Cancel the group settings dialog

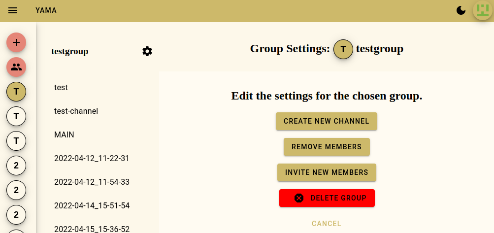[327, 224]
